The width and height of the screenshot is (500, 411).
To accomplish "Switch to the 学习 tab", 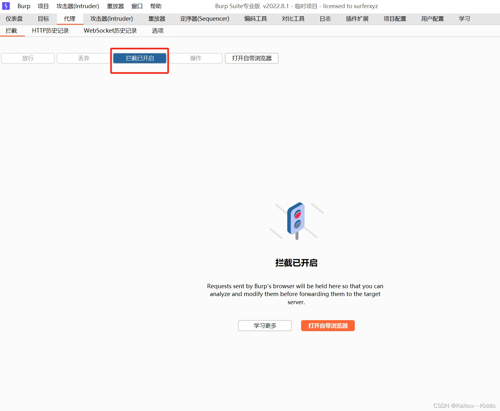I will pos(465,19).
